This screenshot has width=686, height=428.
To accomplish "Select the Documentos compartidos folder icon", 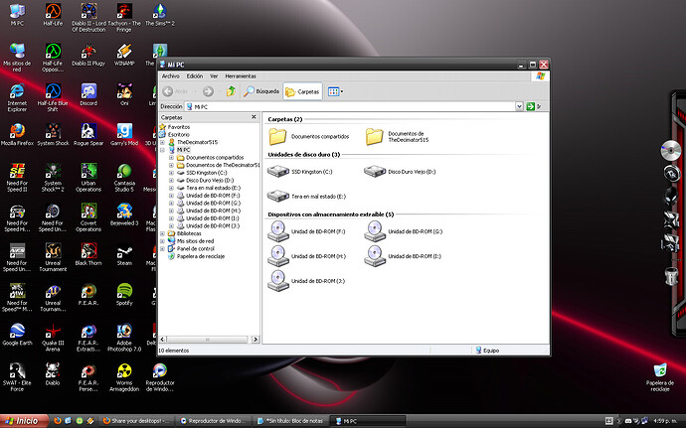I will click(x=277, y=136).
